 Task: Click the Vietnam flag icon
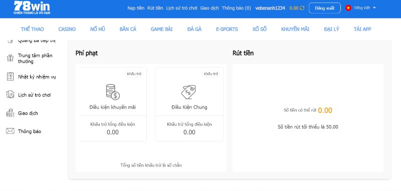click(348, 8)
